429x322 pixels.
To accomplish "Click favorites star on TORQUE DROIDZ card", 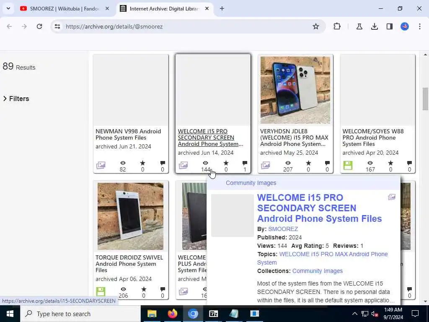I will pos(144,289).
